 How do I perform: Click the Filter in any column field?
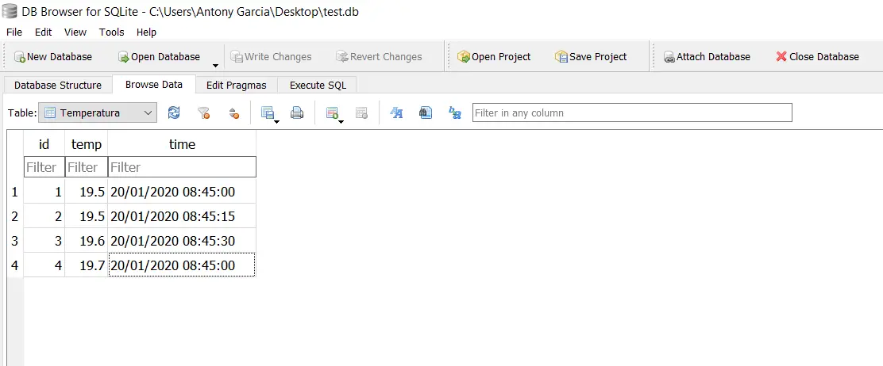click(632, 113)
